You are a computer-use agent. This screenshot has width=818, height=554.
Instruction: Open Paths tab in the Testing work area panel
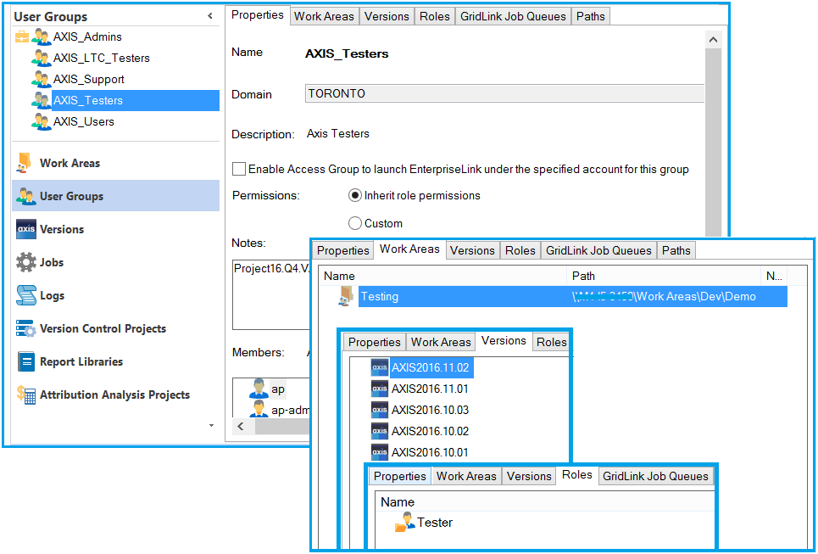[676, 250]
